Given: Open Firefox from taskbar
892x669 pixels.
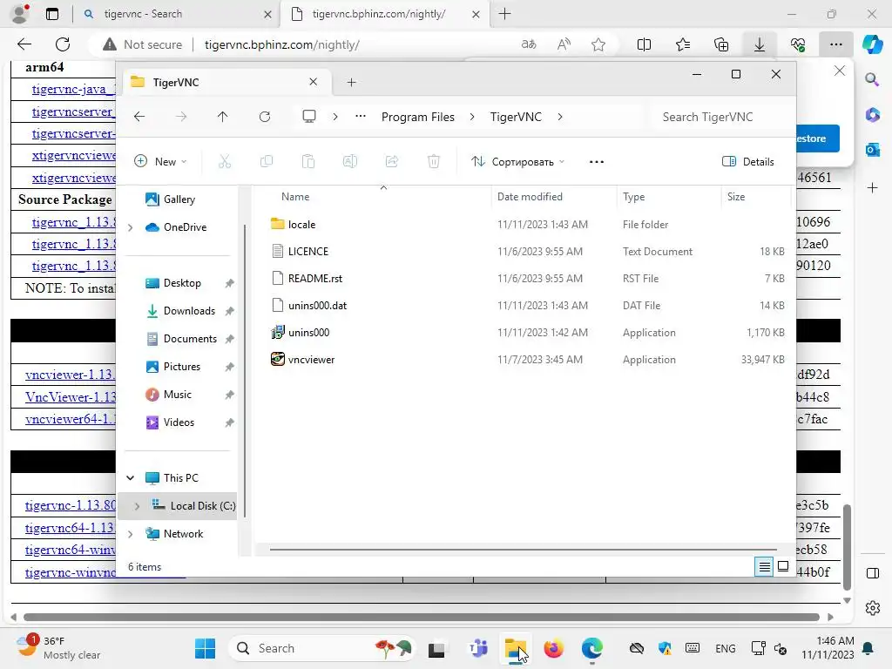Looking at the screenshot, I should pos(553,648).
